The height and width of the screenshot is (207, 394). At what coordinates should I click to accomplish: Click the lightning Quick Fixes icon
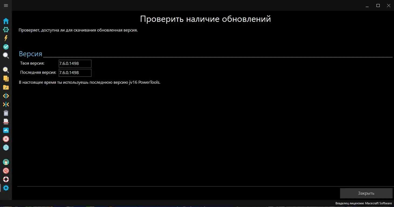pos(6,38)
